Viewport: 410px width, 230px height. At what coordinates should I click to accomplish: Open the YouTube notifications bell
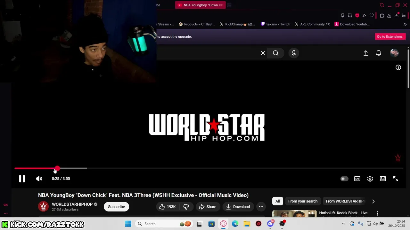tap(379, 53)
